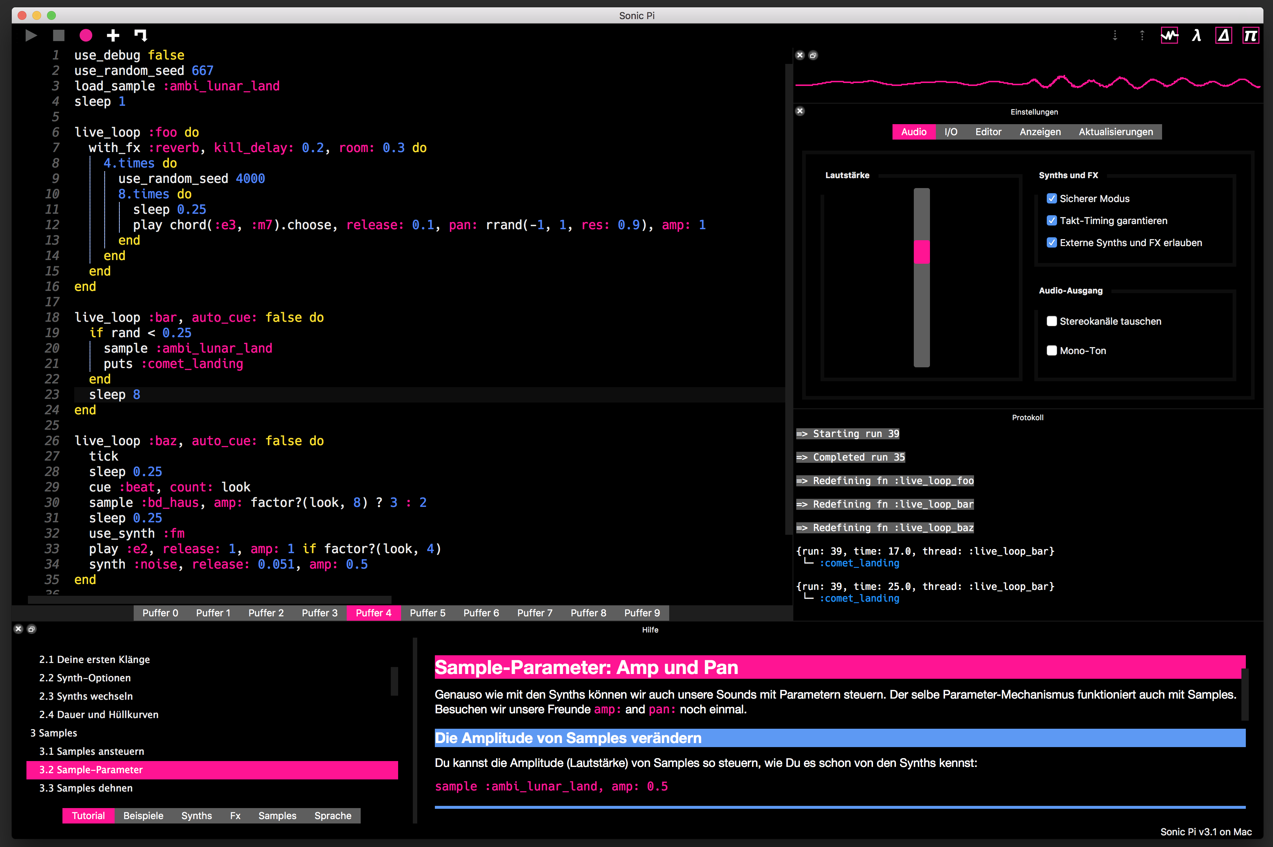Toggle Externe Synths und FX erlauben

pyautogui.click(x=1051, y=242)
